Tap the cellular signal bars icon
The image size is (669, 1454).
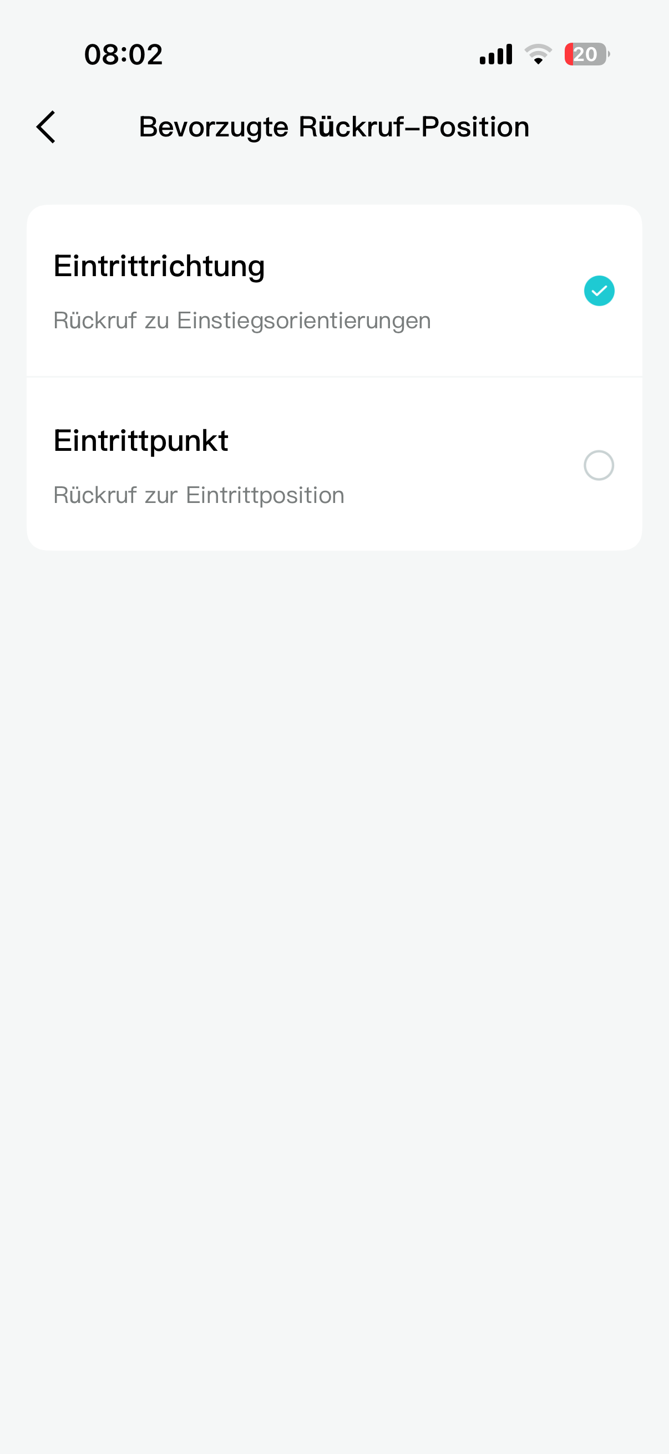(496, 54)
